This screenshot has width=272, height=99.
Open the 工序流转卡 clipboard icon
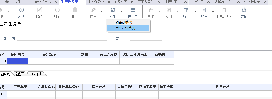click(x=224, y=10)
